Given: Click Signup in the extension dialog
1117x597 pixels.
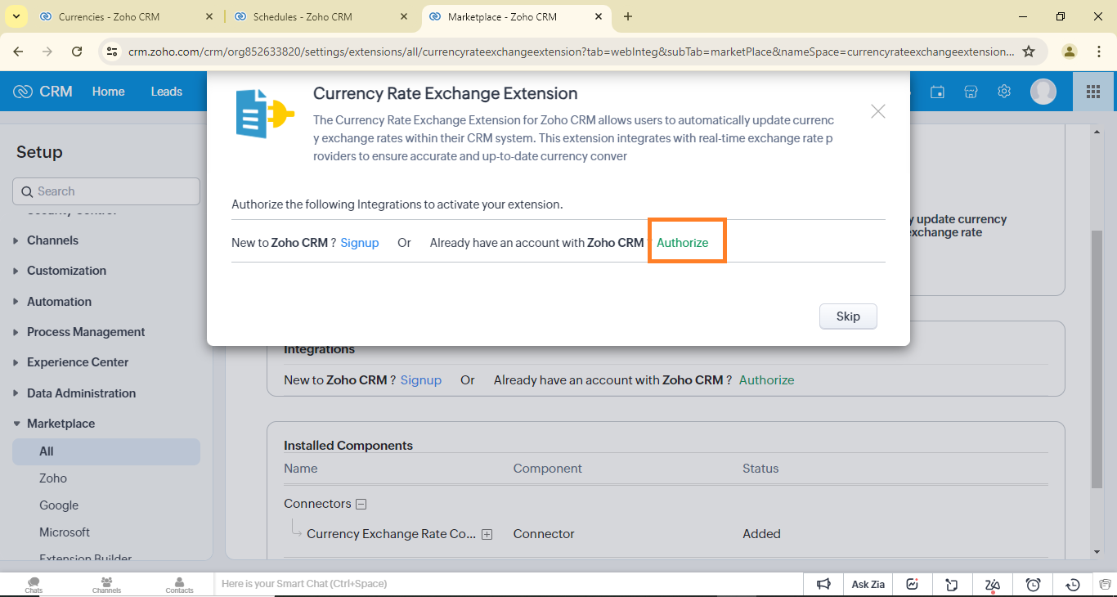Looking at the screenshot, I should coord(360,243).
